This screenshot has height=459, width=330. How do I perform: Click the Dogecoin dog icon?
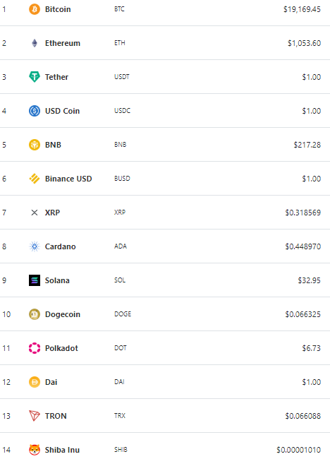click(x=34, y=314)
